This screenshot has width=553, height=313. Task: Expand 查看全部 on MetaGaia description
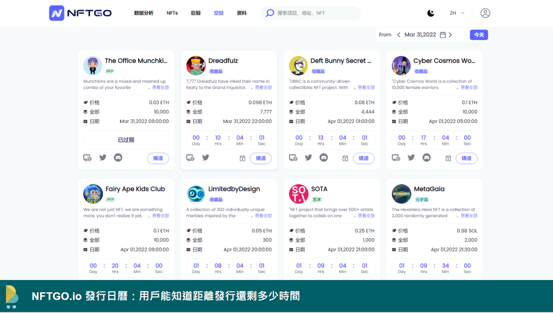point(469,216)
